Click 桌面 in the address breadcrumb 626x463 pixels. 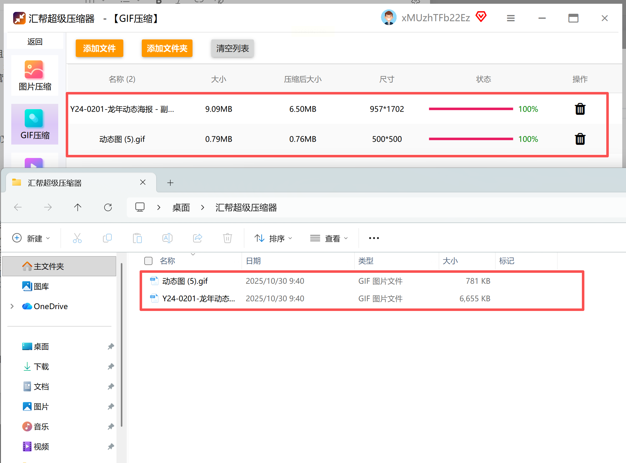pos(181,207)
